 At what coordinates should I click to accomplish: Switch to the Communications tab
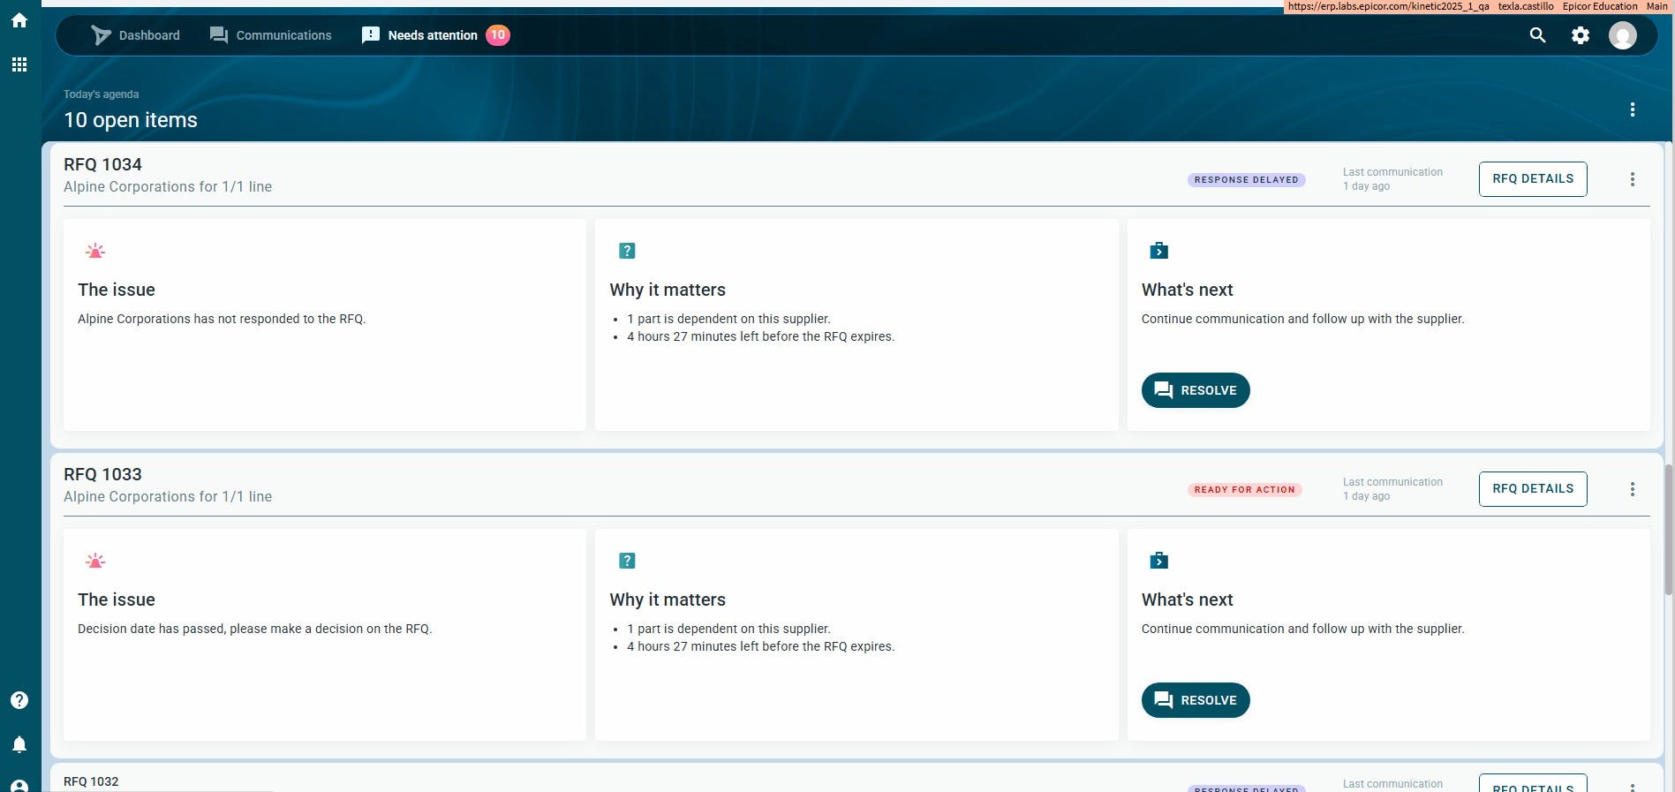(x=271, y=35)
